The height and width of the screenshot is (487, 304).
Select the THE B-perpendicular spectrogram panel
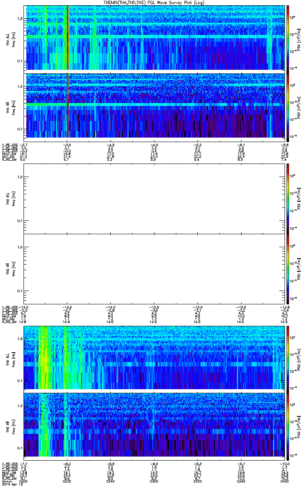(155, 358)
